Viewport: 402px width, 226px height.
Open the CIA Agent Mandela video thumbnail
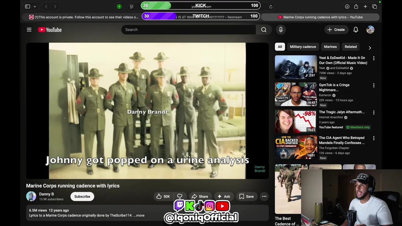tap(296, 147)
